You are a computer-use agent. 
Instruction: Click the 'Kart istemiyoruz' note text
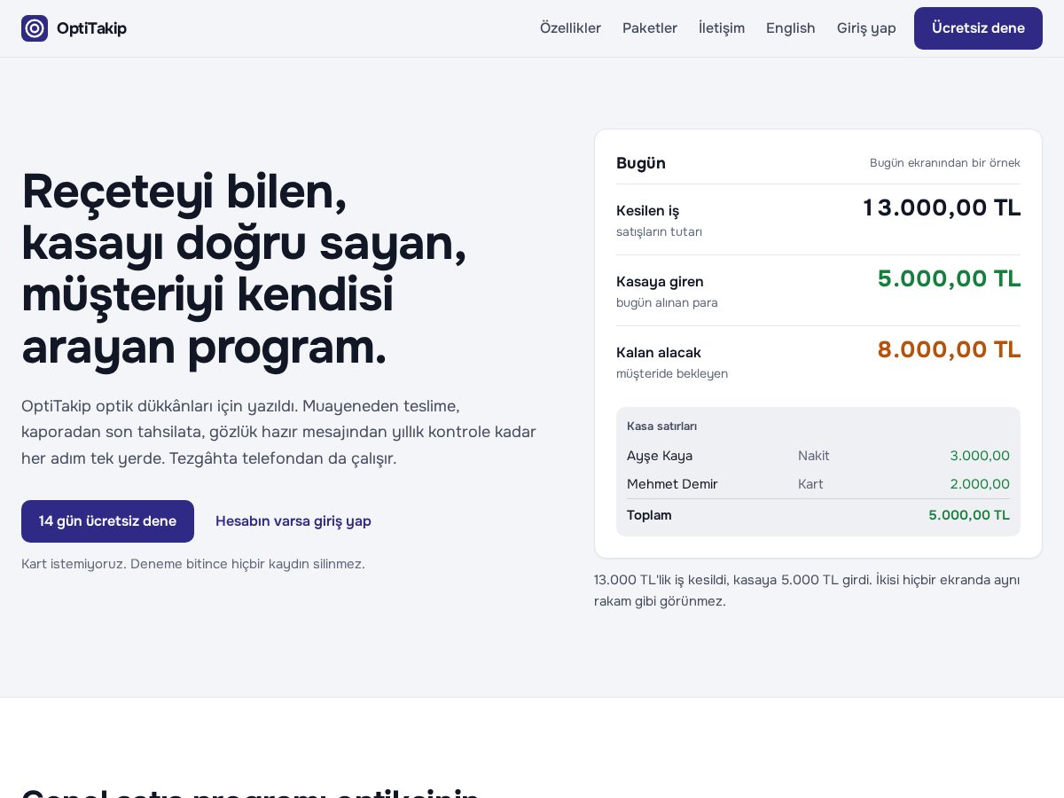193,564
